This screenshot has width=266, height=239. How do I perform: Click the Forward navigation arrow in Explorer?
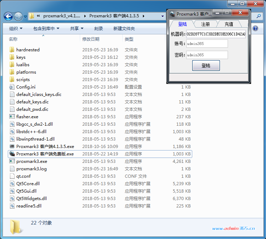pyautogui.click(x=18, y=16)
